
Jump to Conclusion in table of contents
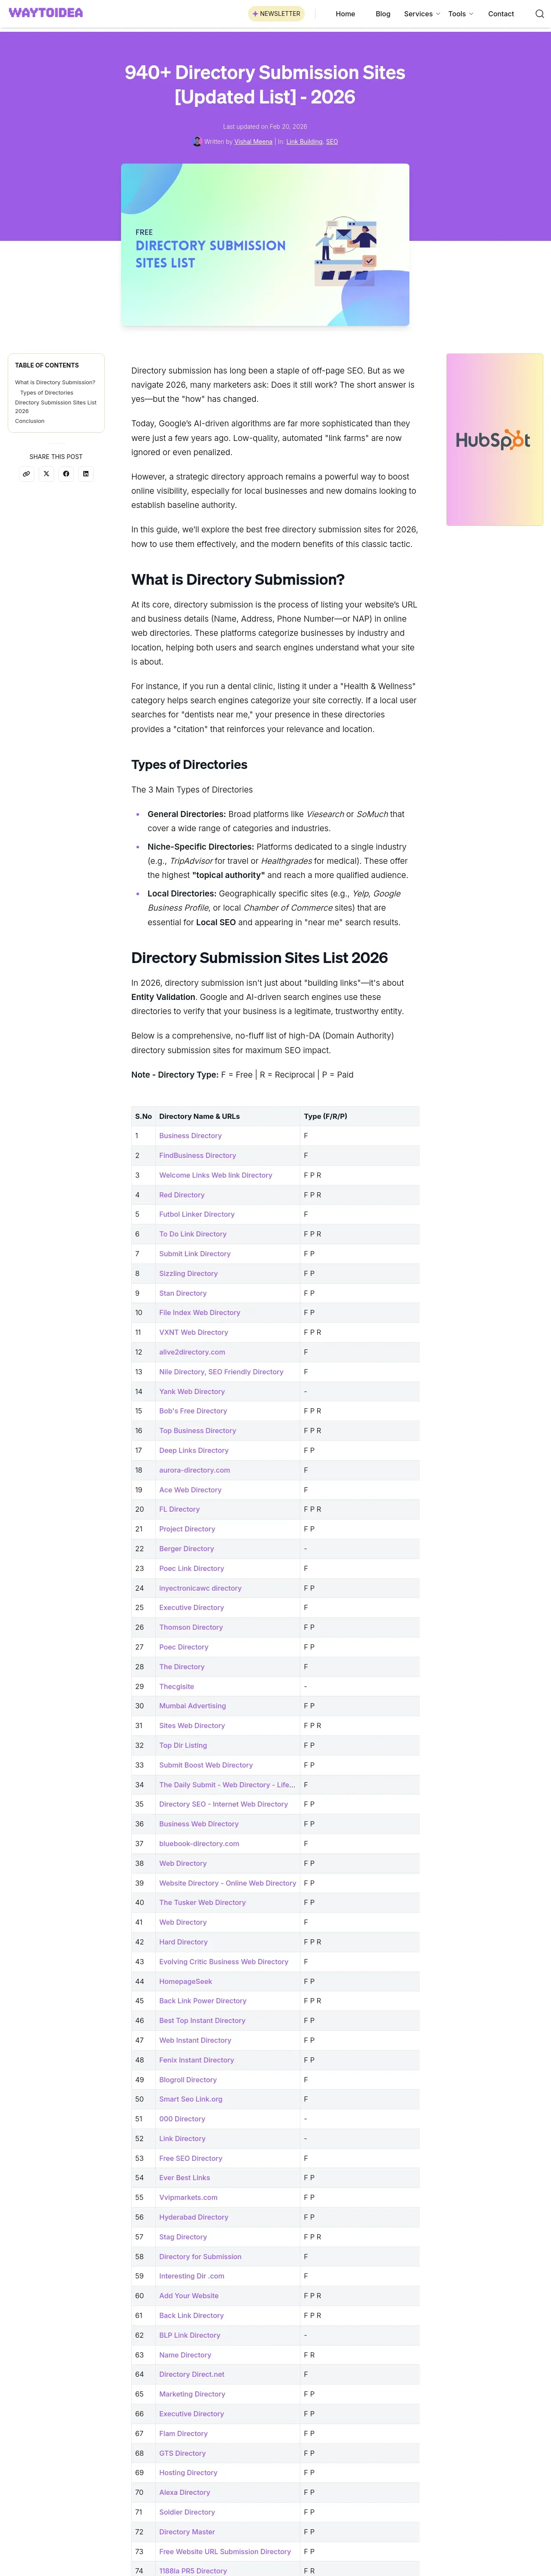(30, 421)
